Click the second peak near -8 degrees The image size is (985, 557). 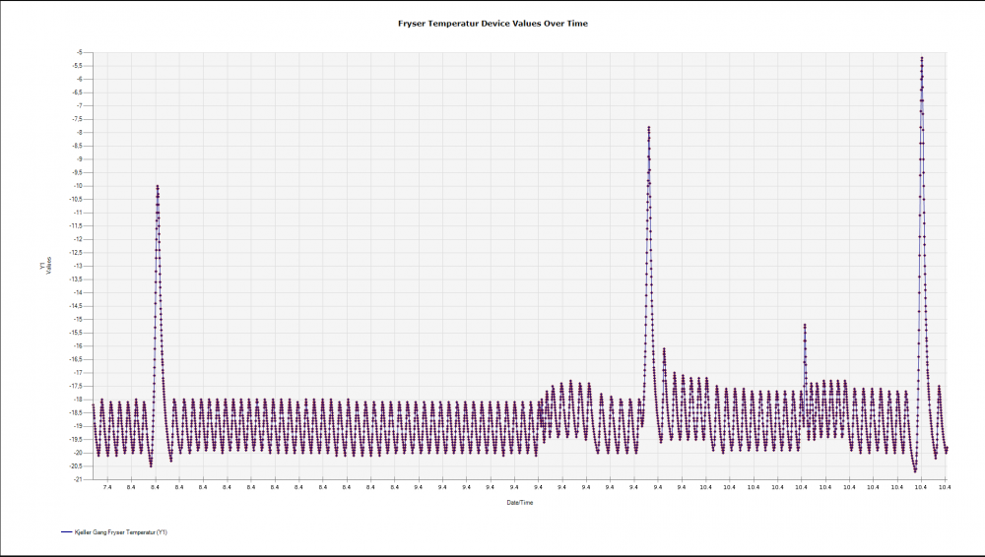coord(649,128)
